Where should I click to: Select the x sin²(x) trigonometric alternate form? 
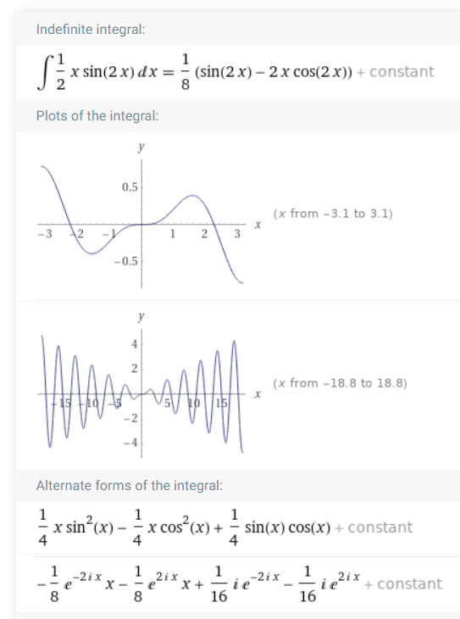(185, 527)
